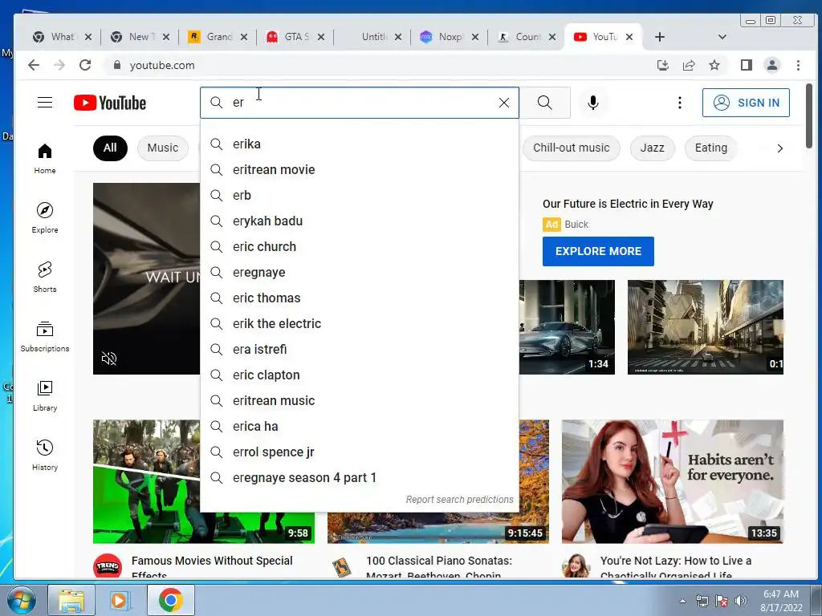Close the What tab

pyautogui.click(x=88, y=37)
